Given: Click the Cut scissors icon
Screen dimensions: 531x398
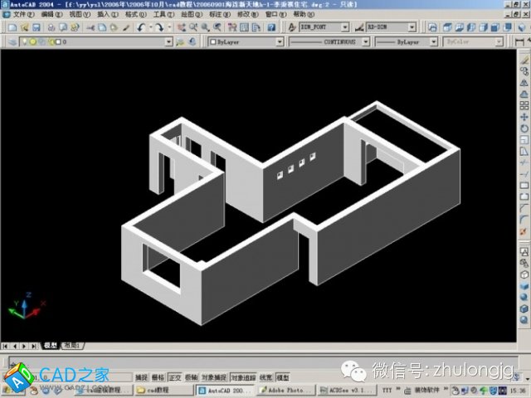Looking at the screenshot, I should pyautogui.click(x=90, y=27).
